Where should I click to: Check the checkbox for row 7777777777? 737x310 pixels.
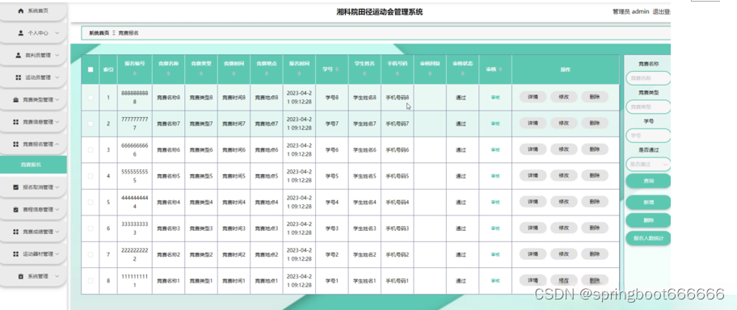coord(91,124)
